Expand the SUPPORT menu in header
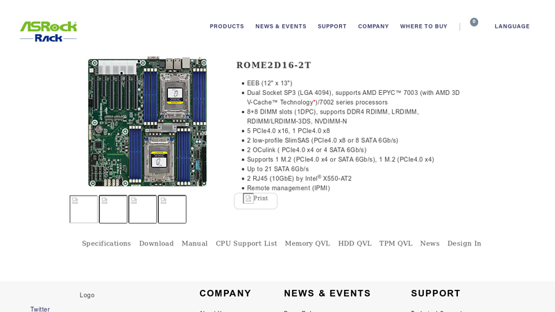Screen dimensions: 555x312 pos(332,26)
